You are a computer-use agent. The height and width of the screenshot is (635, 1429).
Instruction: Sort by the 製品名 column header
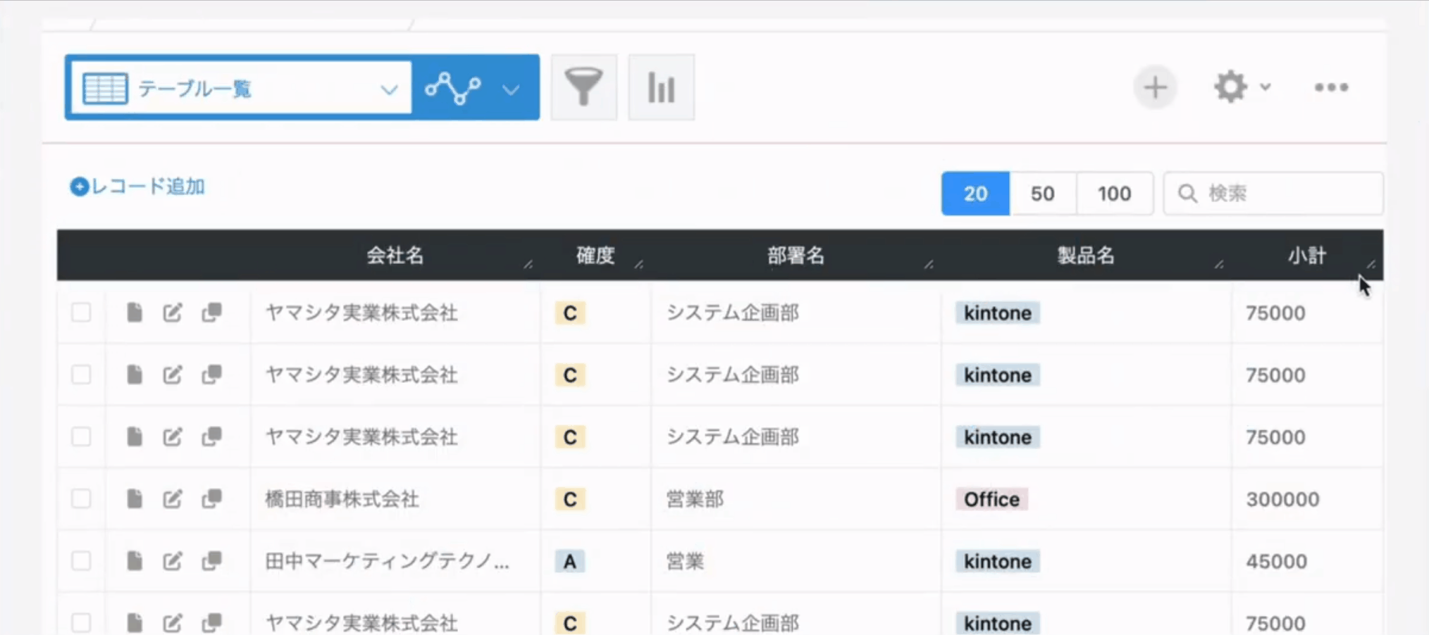(1086, 255)
